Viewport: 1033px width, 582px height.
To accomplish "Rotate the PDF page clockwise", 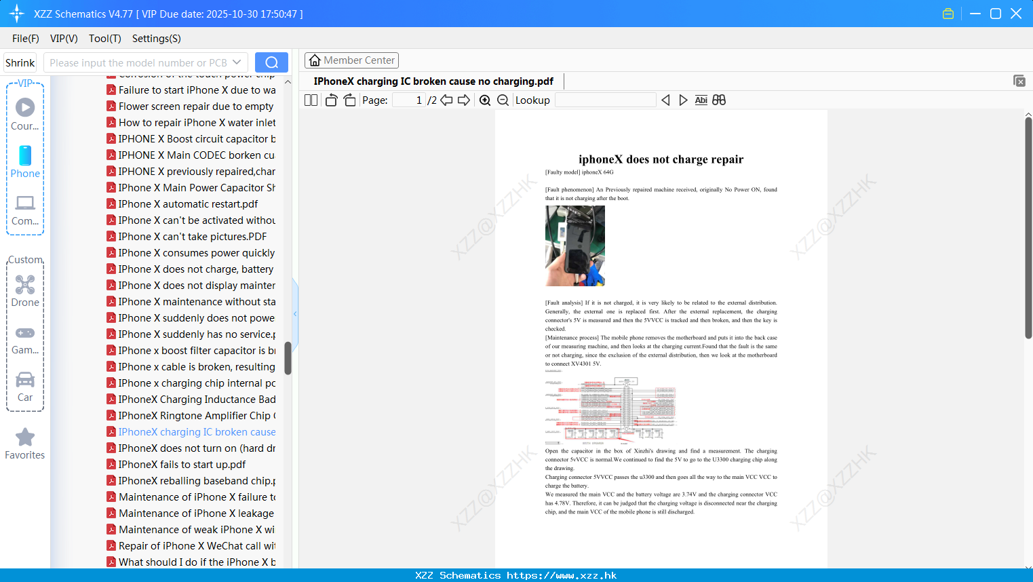I will click(349, 100).
